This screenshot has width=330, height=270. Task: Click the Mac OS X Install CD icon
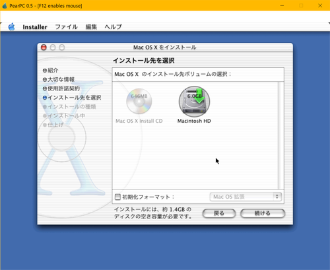pyautogui.click(x=139, y=101)
